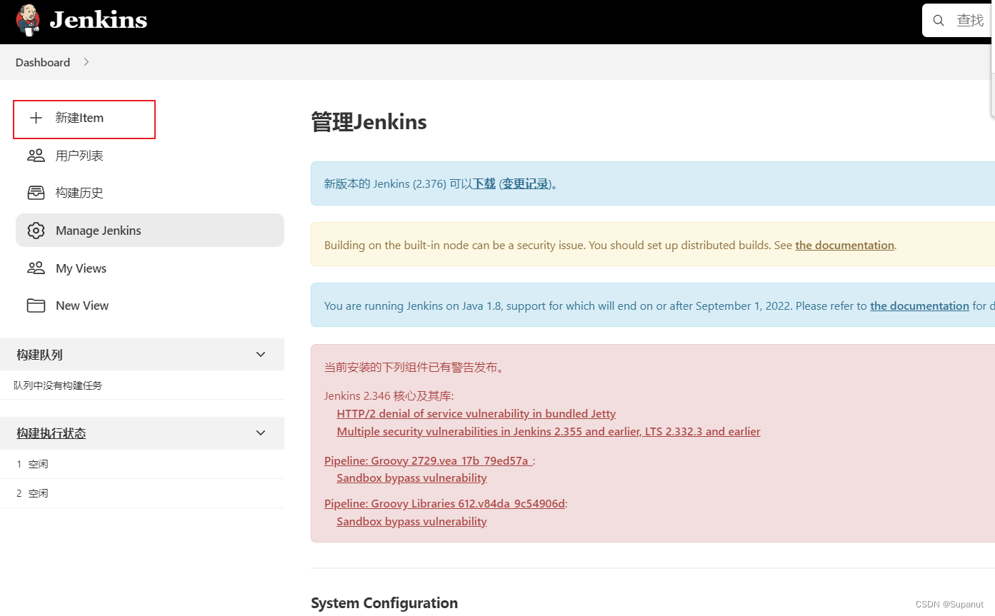
Task: Select executor row 1 空闲
Action: [x=142, y=464]
